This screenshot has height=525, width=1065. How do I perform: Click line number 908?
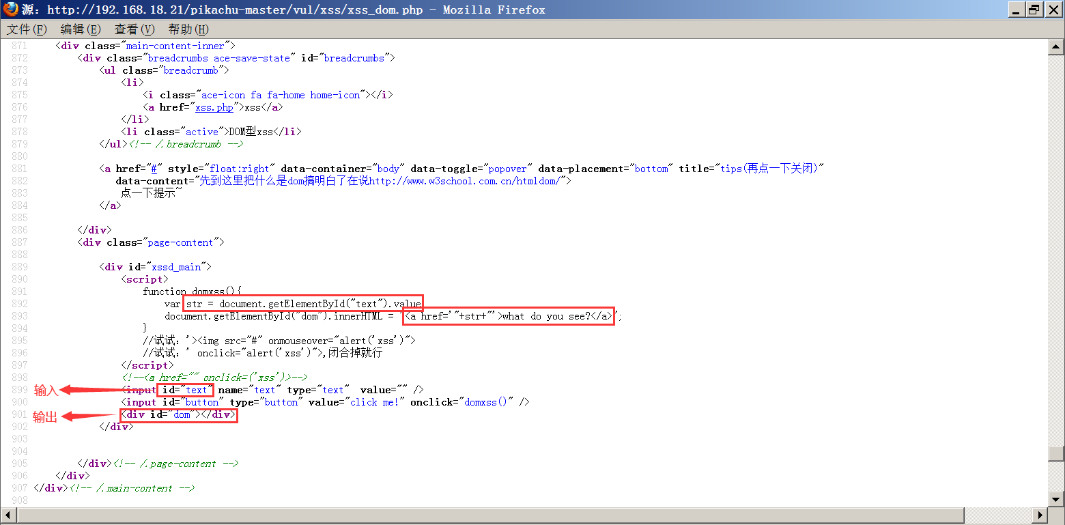[x=19, y=500]
